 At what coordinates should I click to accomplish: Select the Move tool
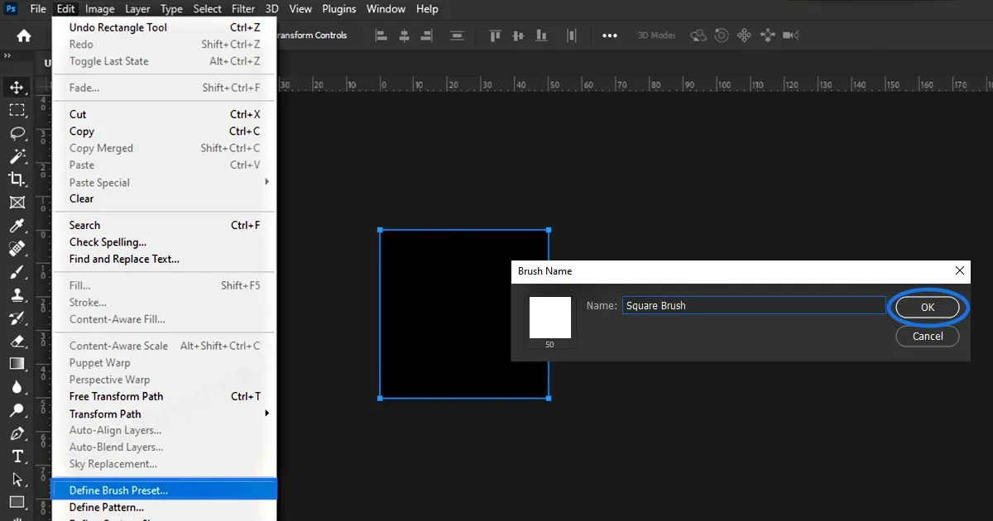click(x=17, y=86)
